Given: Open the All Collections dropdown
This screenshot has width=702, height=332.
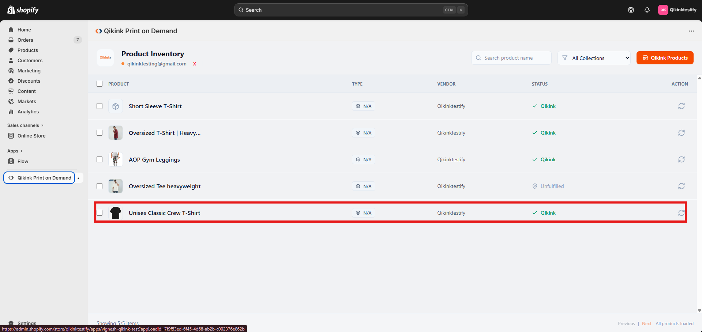Looking at the screenshot, I should point(594,58).
